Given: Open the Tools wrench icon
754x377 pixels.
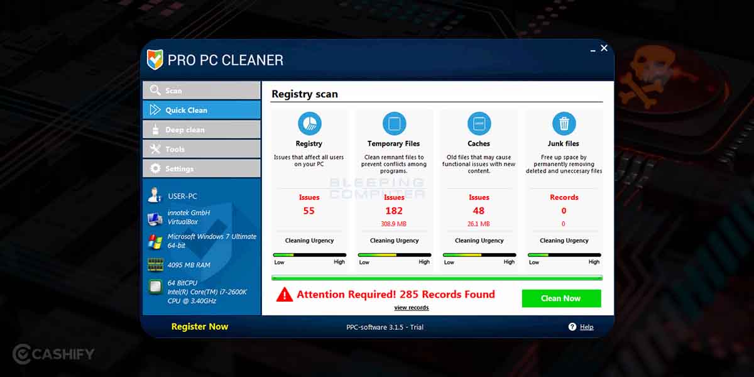Looking at the screenshot, I should (155, 148).
